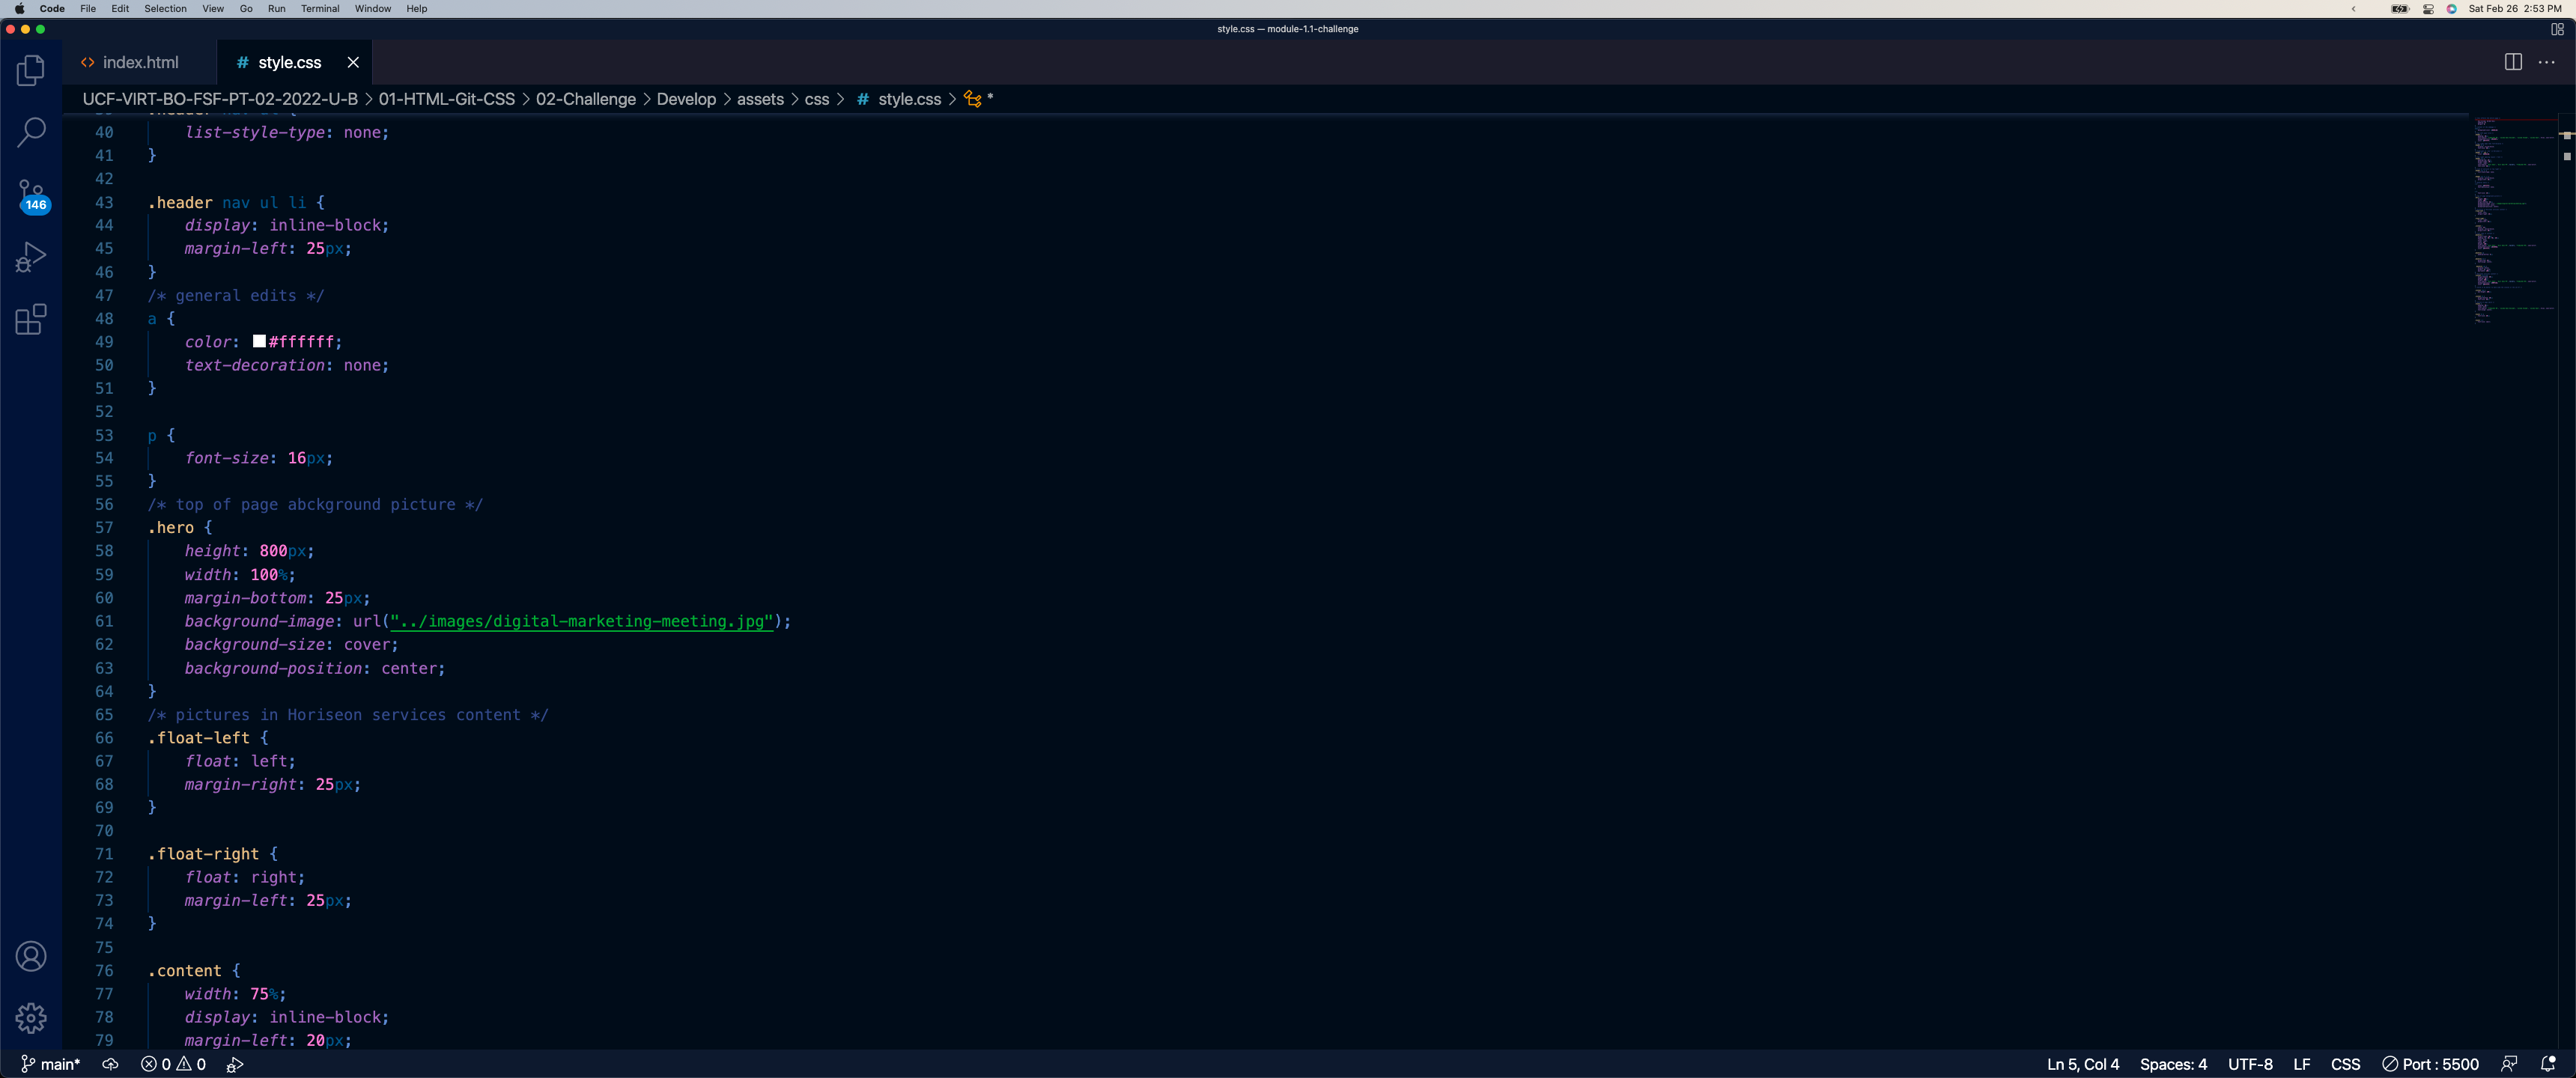Open the Accounts menu in activity bar
Image resolution: width=2576 pixels, height=1078 pixels.
[x=31, y=956]
